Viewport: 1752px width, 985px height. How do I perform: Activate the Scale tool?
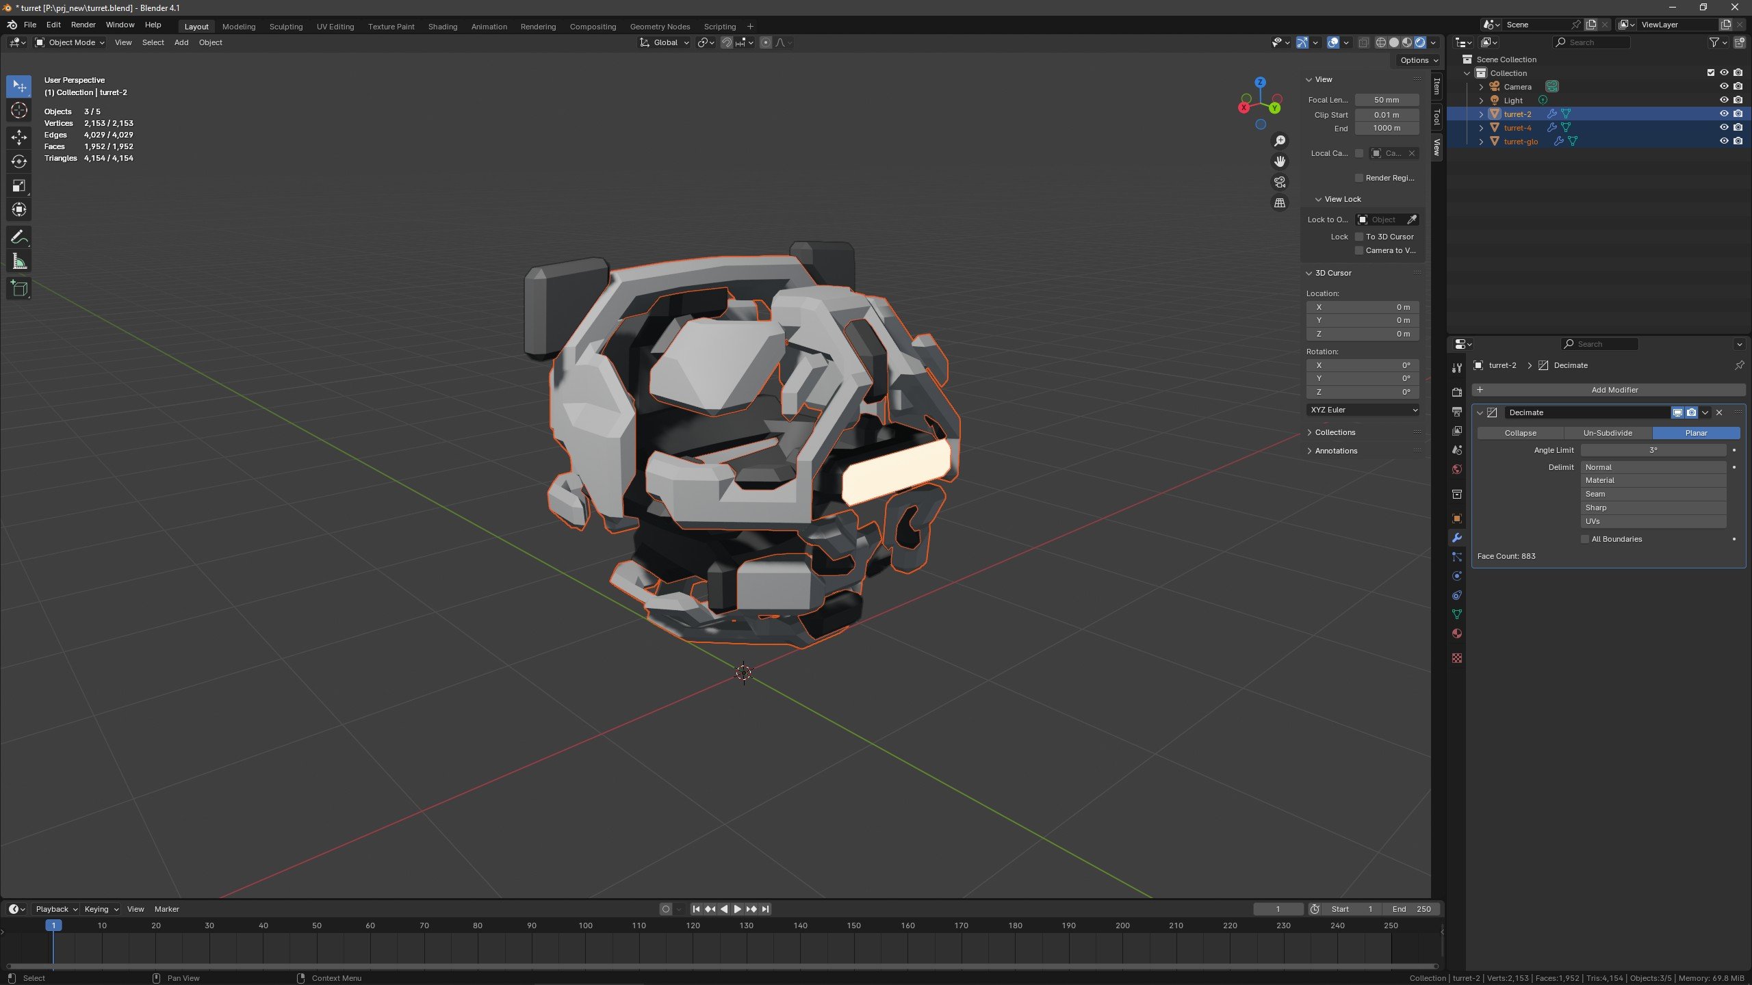point(19,185)
